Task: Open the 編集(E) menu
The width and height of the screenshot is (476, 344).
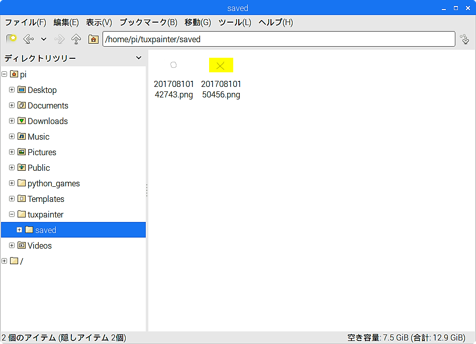Action: [66, 23]
